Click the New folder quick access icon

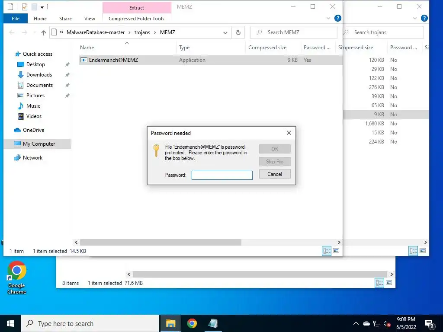click(x=34, y=7)
